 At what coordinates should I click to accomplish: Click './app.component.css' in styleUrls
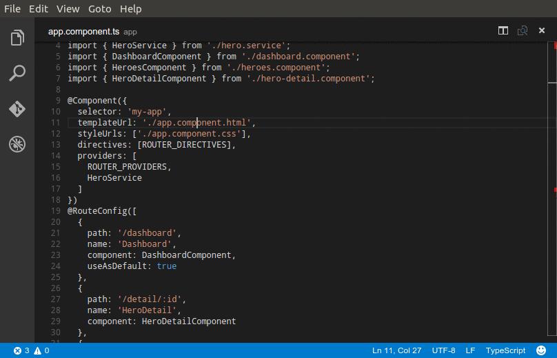click(189, 134)
